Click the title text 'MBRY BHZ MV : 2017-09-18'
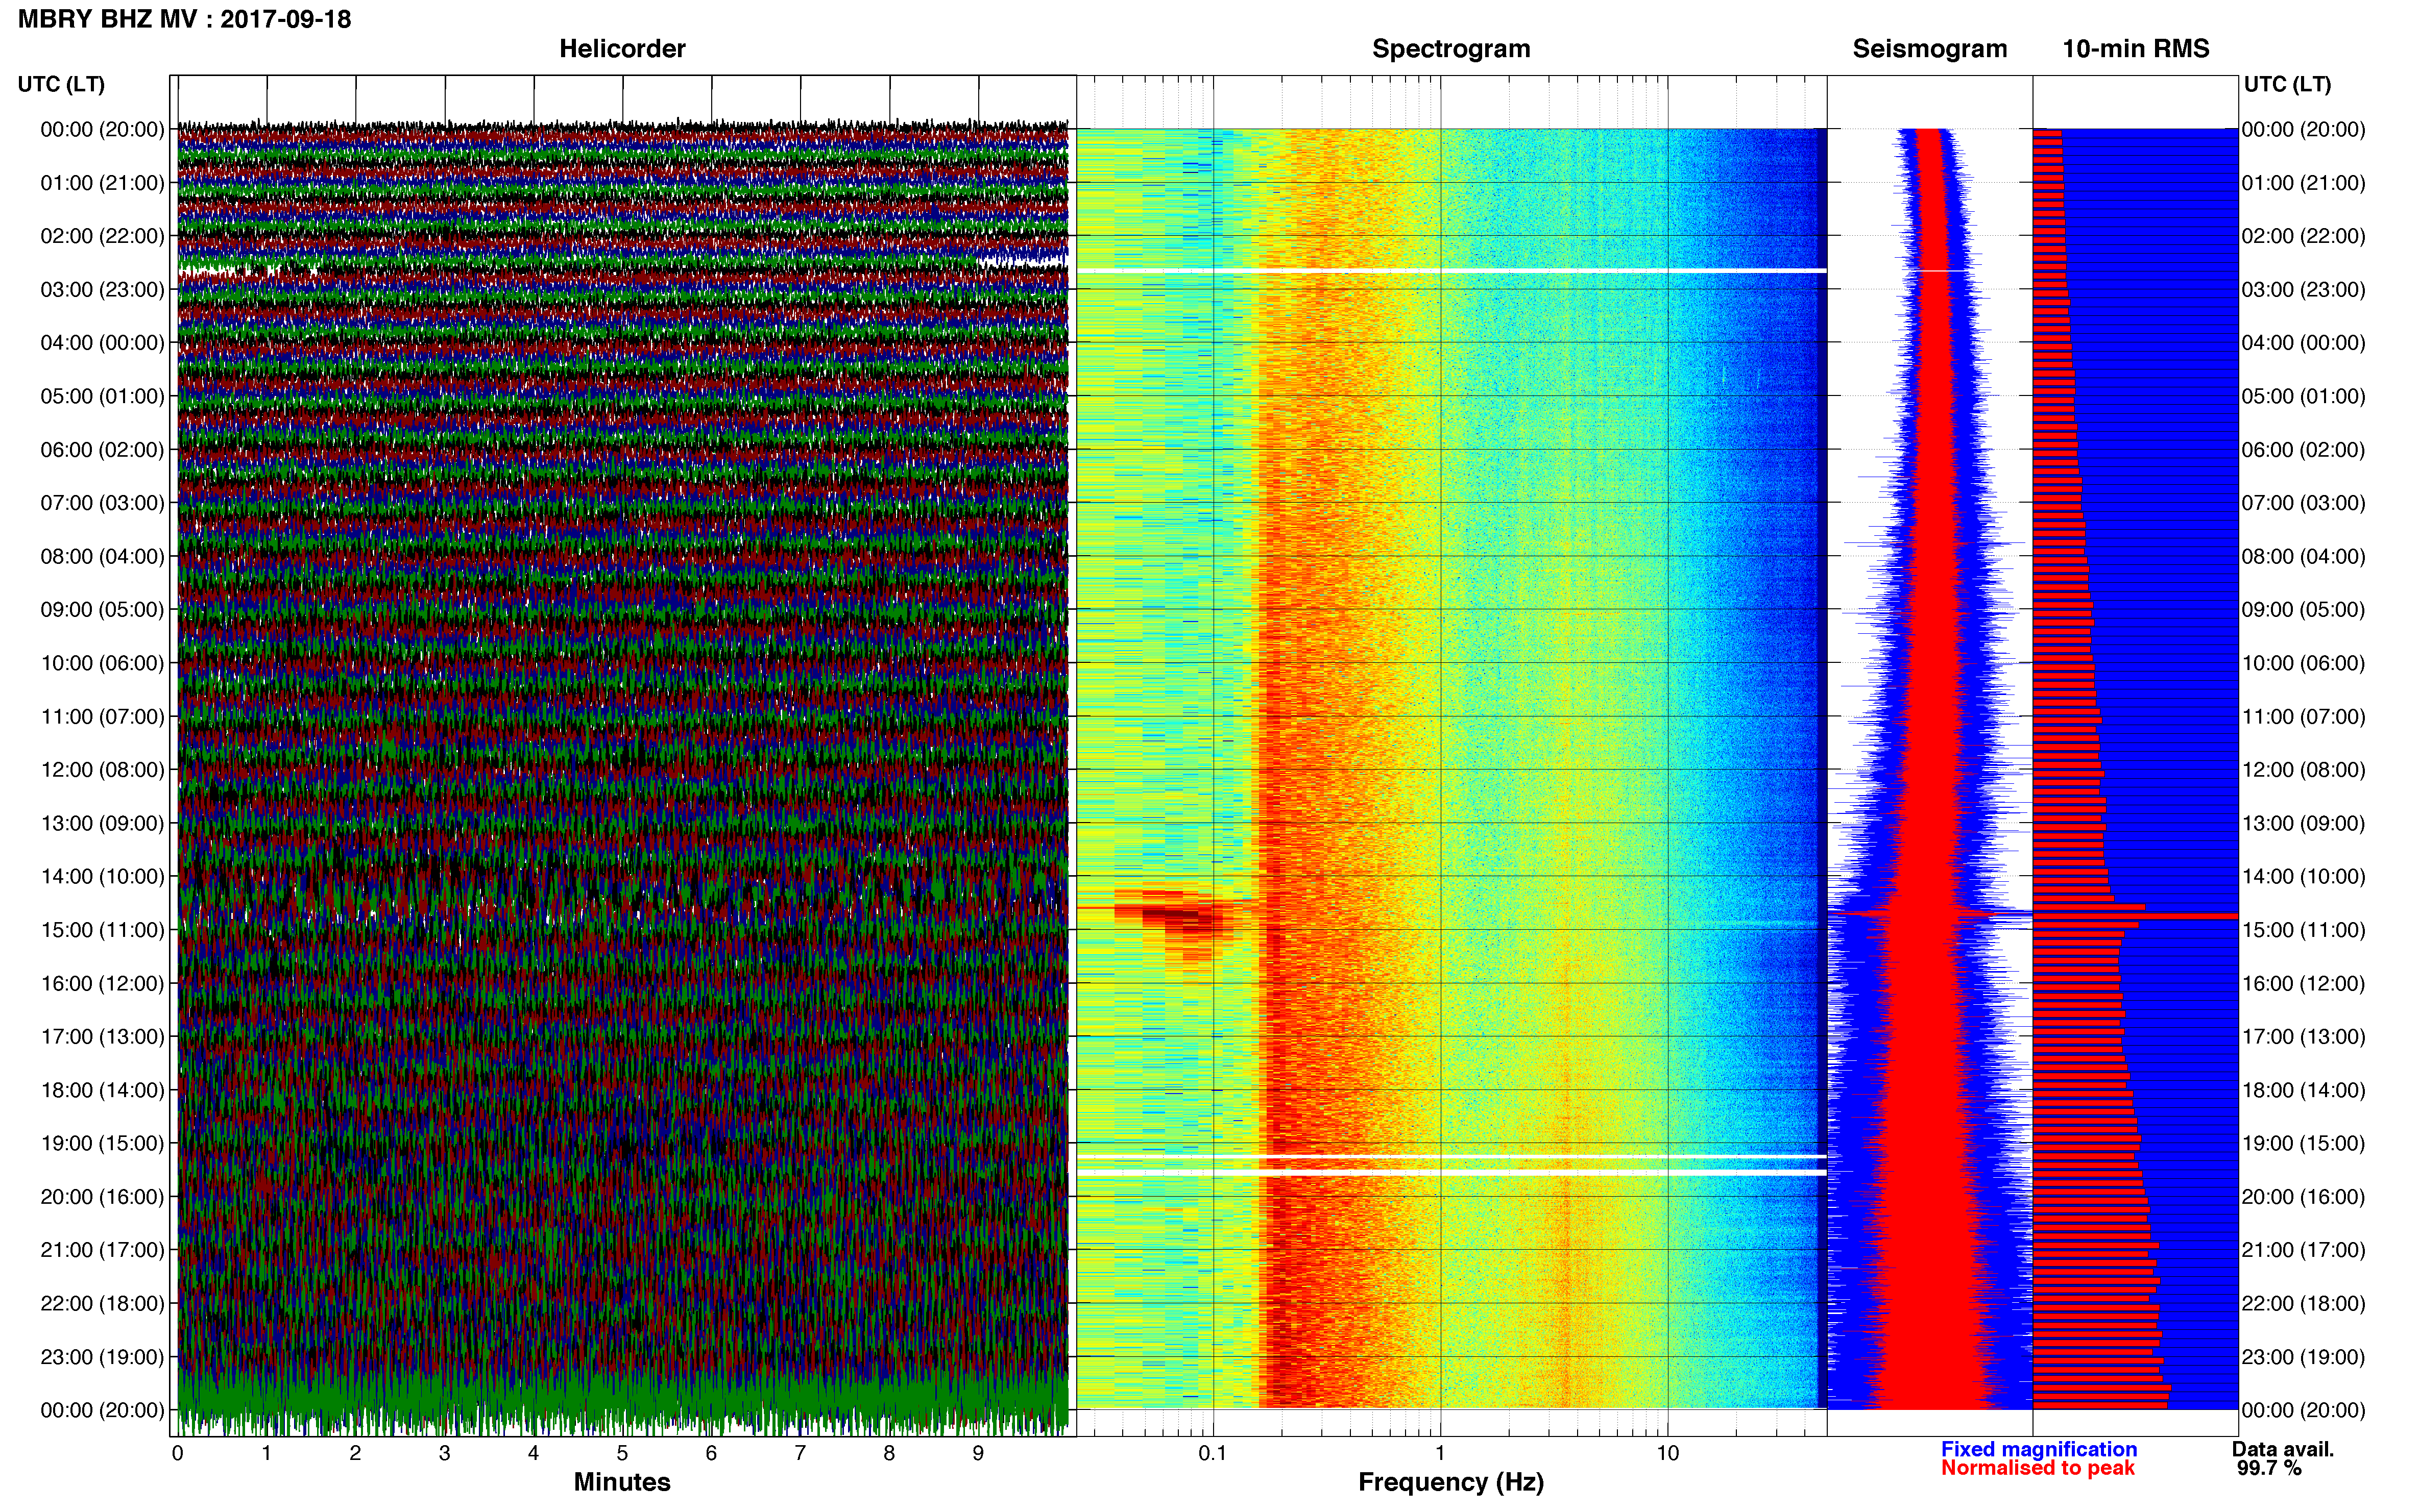2420x1512 pixels. [x=185, y=19]
